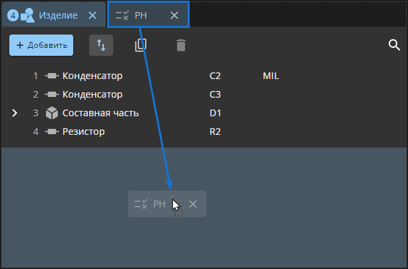This screenshot has width=408, height=269.
Task: Toggle the sort order arrows button
Action: 101,45
